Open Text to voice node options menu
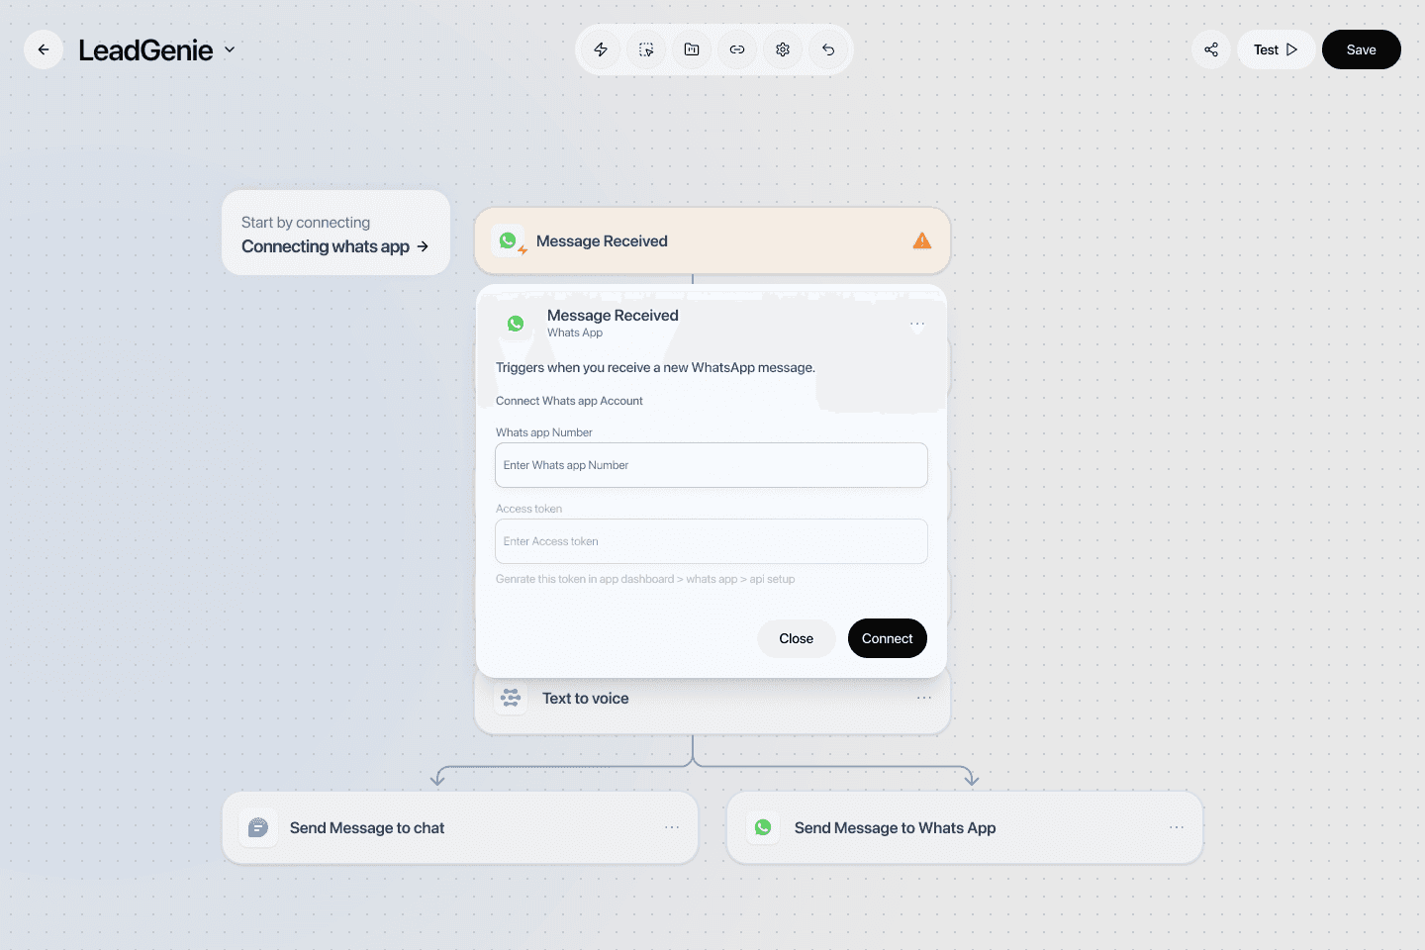The width and height of the screenshot is (1425, 950). (924, 698)
